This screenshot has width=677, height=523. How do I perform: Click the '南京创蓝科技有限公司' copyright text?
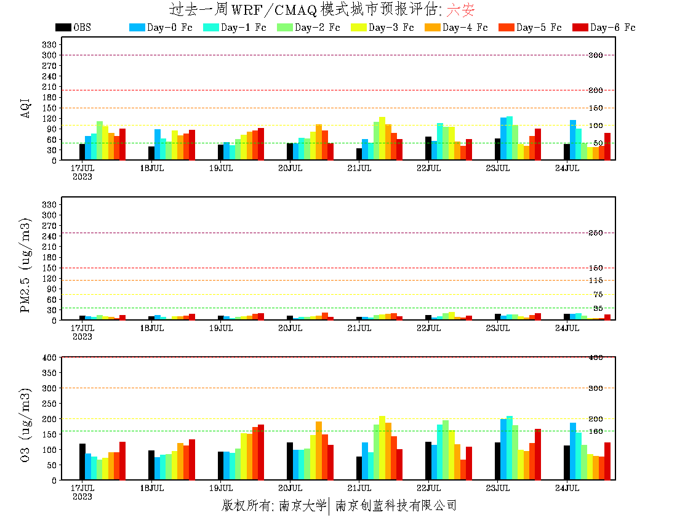click(x=396, y=505)
